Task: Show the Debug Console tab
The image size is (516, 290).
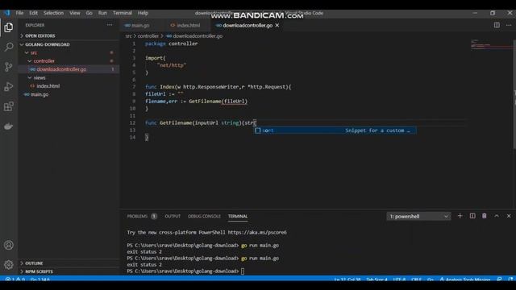Action: [x=204, y=217]
